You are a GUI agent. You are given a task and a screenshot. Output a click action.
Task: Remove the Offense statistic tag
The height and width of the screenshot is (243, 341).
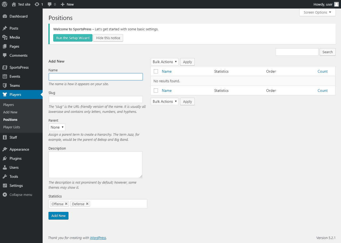pos(66,204)
